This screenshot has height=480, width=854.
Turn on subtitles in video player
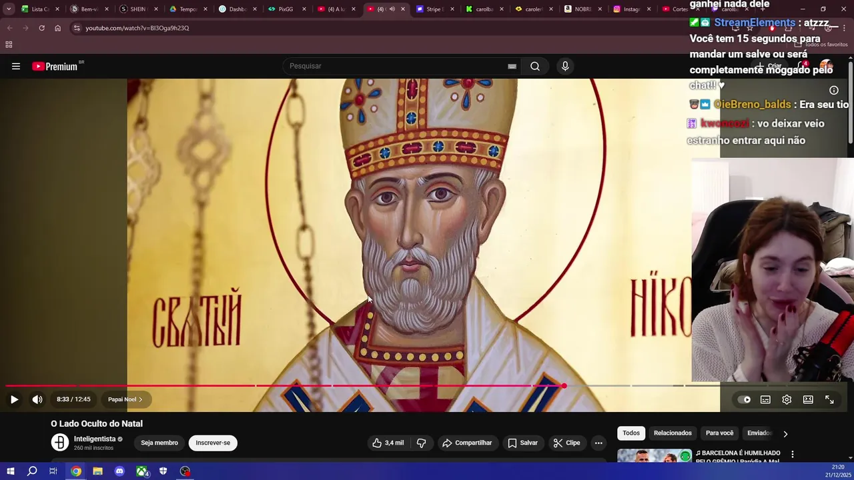765,399
